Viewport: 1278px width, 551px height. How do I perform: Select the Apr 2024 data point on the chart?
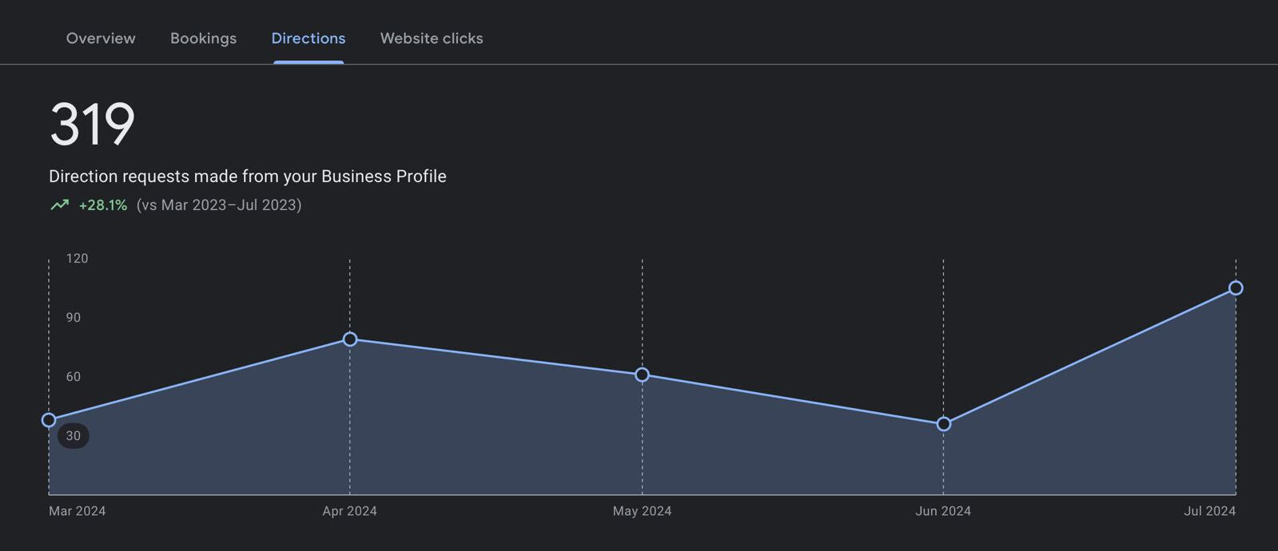349,339
